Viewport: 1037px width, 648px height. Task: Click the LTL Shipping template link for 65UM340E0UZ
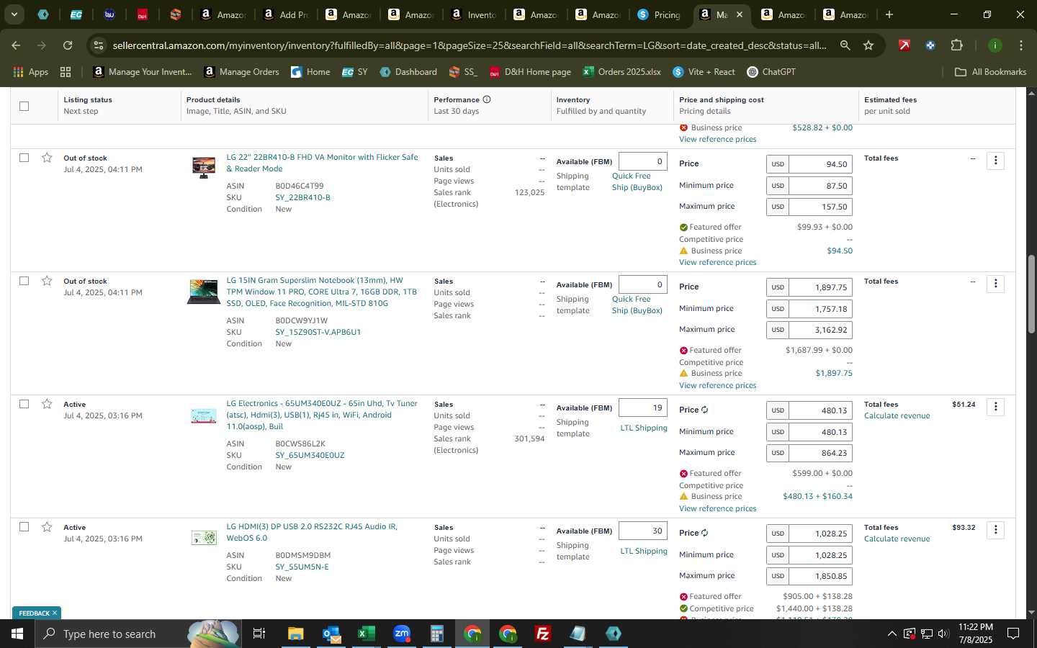tap(644, 428)
